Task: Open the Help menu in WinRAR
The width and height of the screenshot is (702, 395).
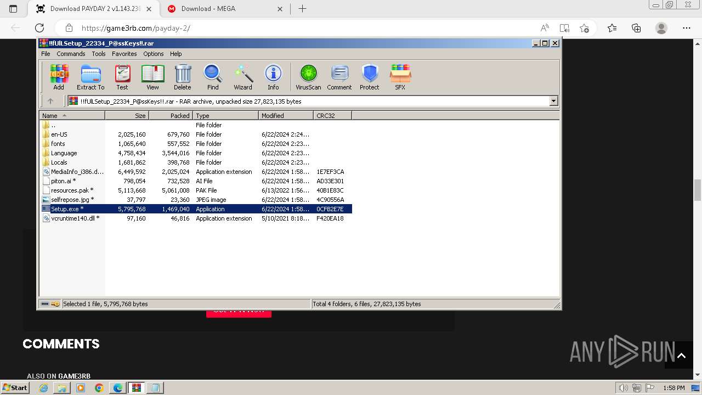Action: pos(176,54)
